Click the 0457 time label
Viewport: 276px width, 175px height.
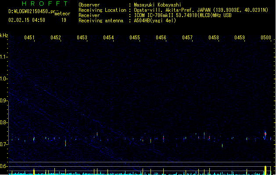(187, 38)
